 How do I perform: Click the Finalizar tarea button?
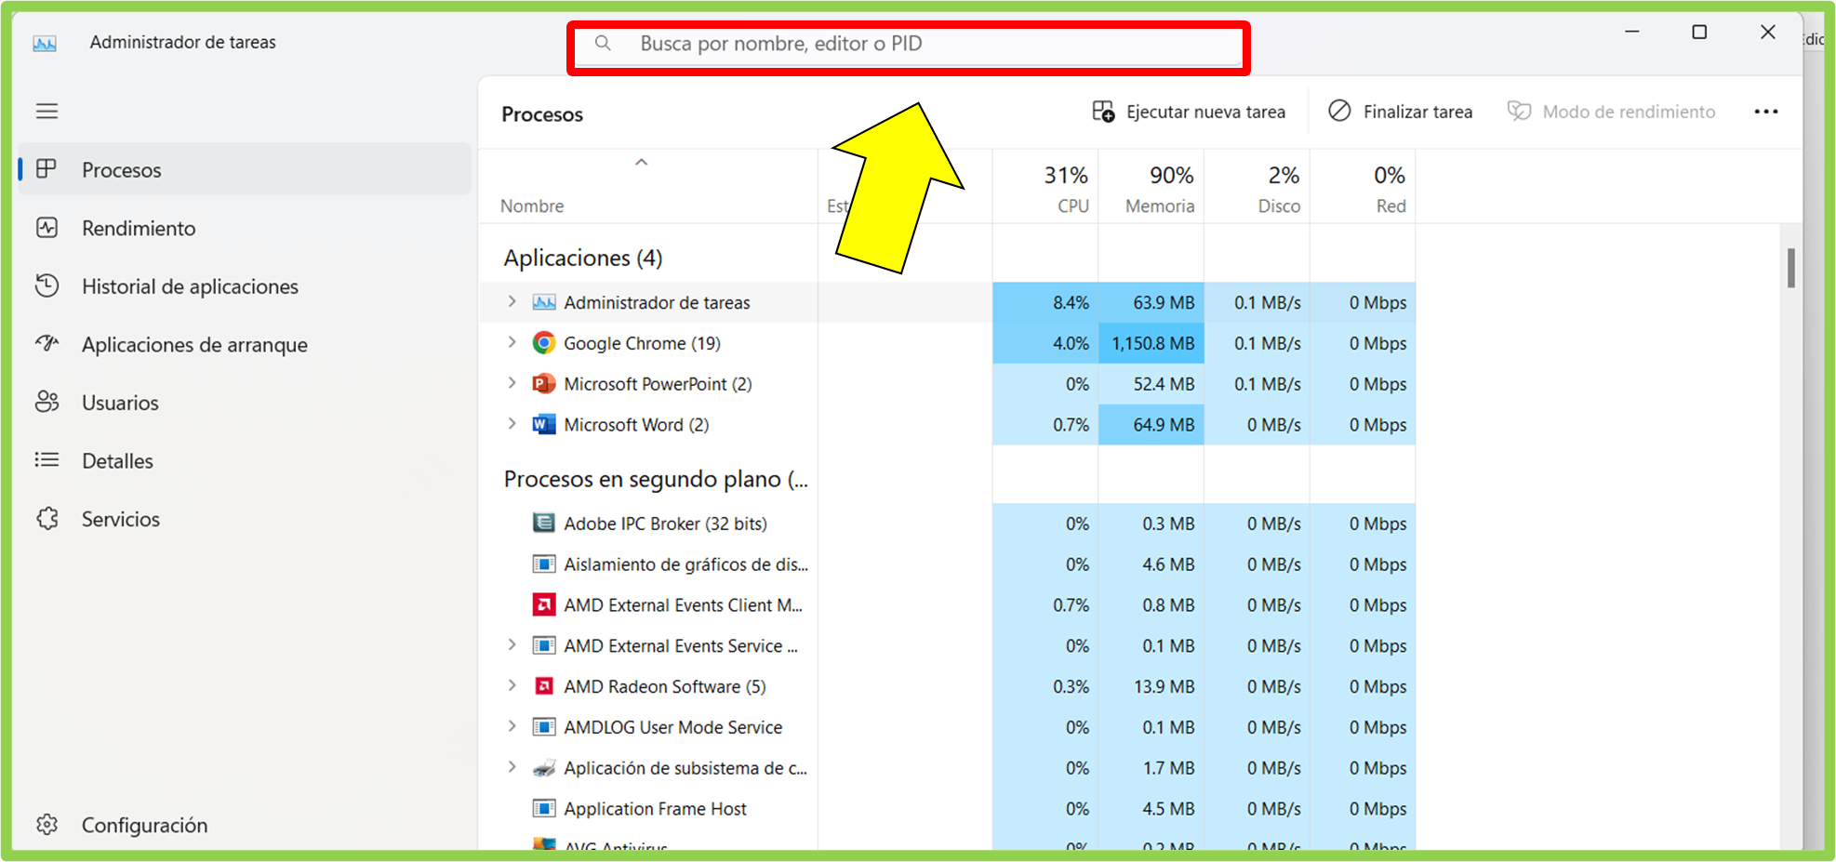point(1401,111)
